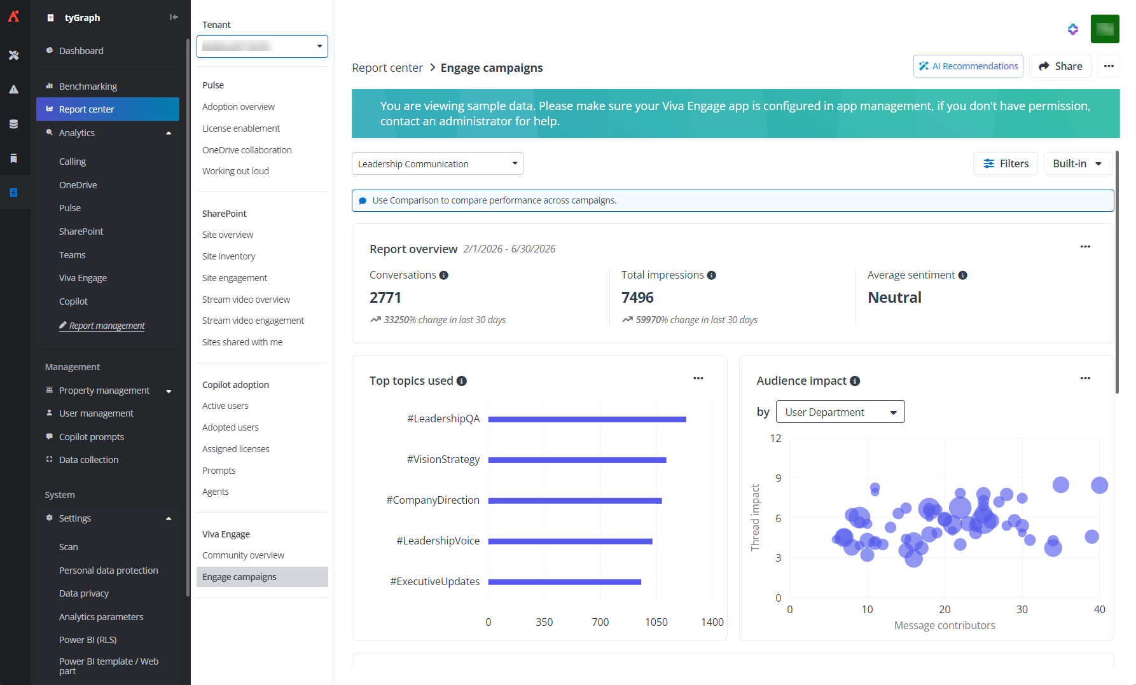Open the warning triangle icon in left rail
This screenshot has width=1136, height=685.
(x=13, y=90)
